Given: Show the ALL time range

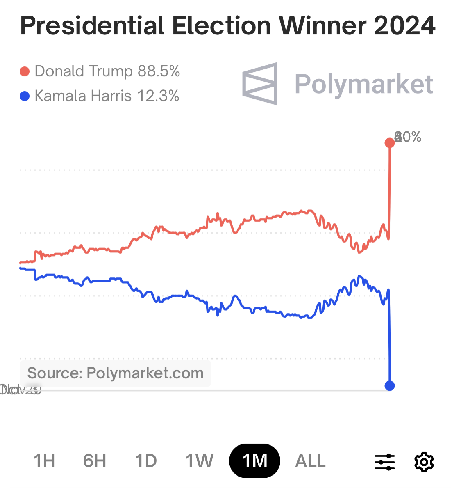Looking at the screenshot, I should 310,461.
